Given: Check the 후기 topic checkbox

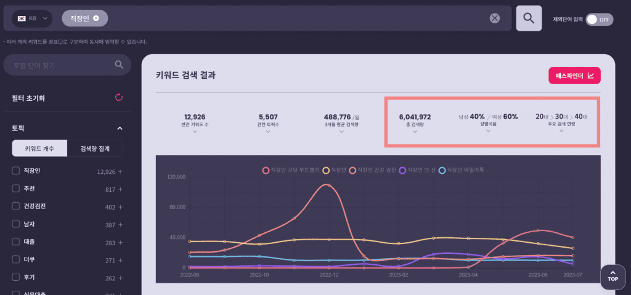Looking at the screenshot, I should click(x=15, y=277).
